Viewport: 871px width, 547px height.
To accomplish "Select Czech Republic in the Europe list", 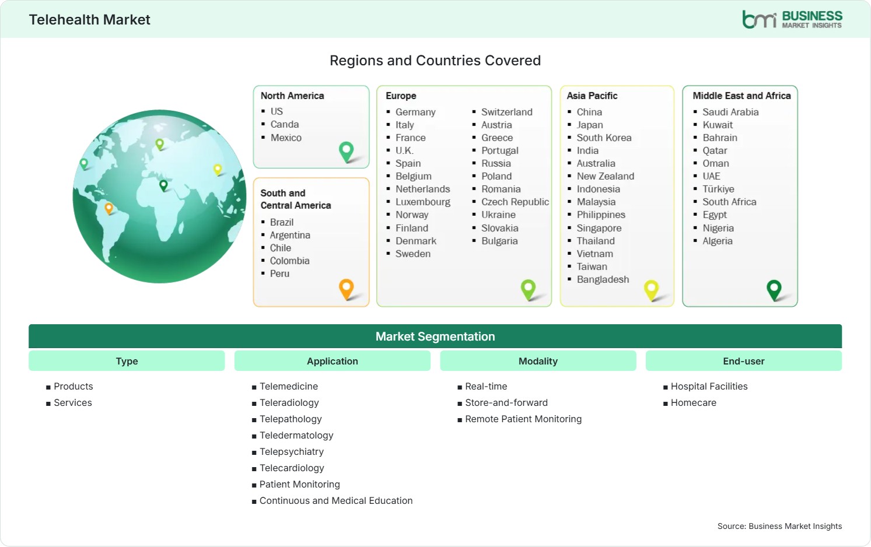I will 515,202.
